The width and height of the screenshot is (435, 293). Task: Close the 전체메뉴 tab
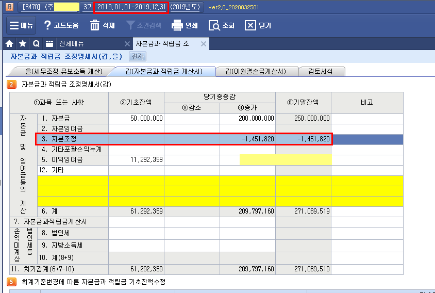click(127, 44)
